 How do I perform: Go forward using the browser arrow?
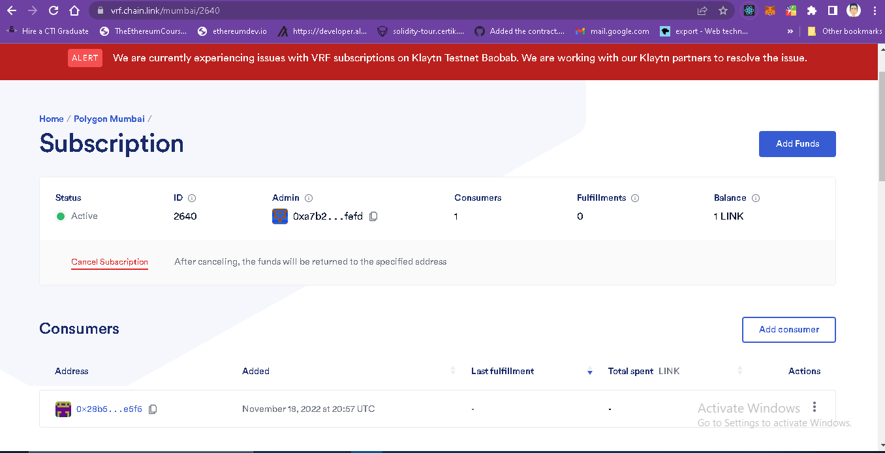(x=33, y=10)
